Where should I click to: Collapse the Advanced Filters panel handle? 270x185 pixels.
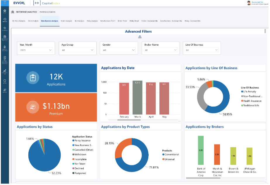pos(140,37)
